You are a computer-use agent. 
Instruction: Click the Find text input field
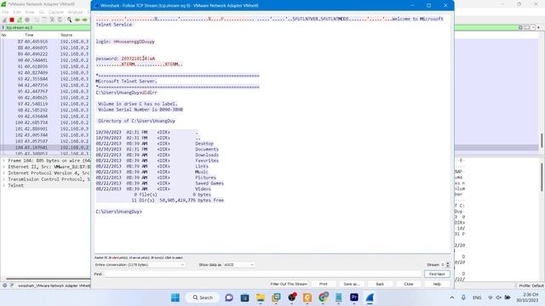(263, 274)
